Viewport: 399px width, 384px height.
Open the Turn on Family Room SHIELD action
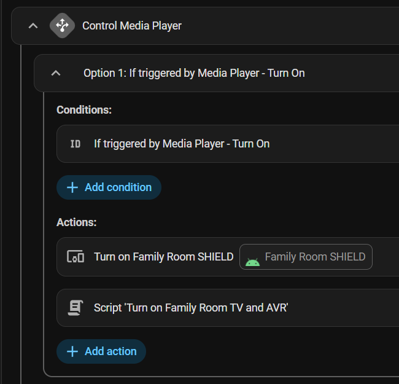[163, 257]
